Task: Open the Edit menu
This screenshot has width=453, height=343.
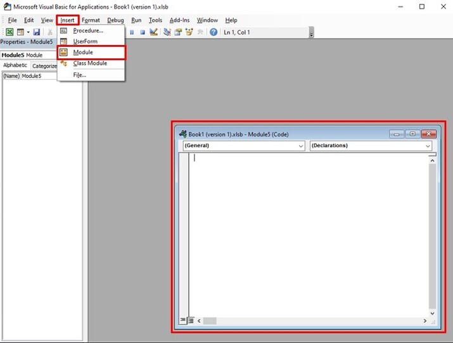Action: point(29,20)
